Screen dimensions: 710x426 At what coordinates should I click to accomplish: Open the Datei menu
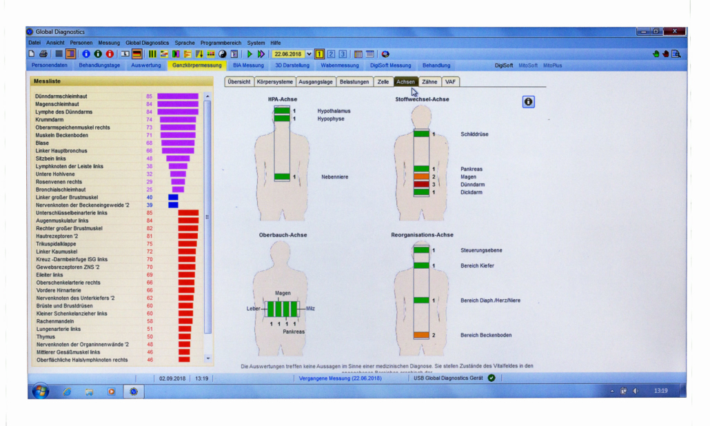pos(34,43)
